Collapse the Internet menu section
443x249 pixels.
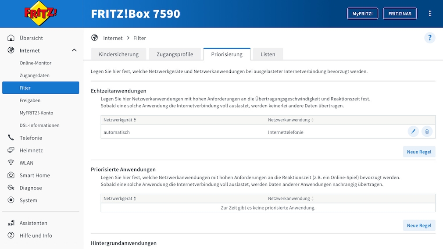click(x=74, y=50)
